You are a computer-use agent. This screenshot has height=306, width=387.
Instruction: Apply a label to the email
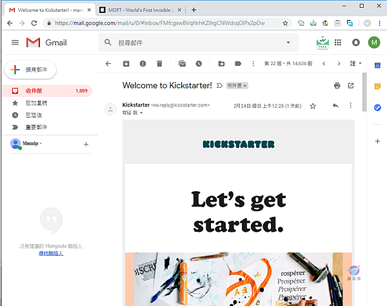(x=238, y=64)
